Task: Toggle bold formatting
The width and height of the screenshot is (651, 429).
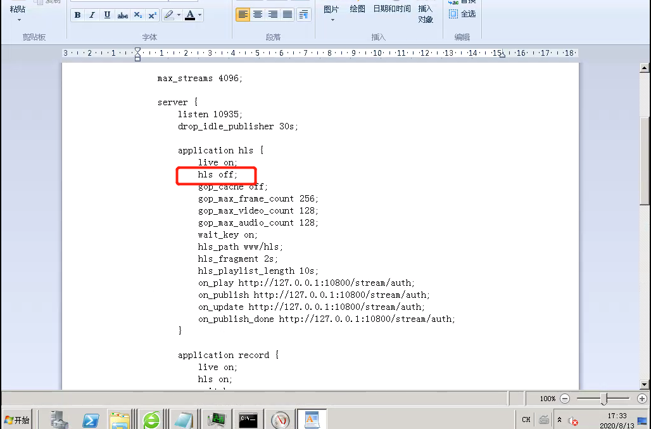Action: (x=77, y=15)
